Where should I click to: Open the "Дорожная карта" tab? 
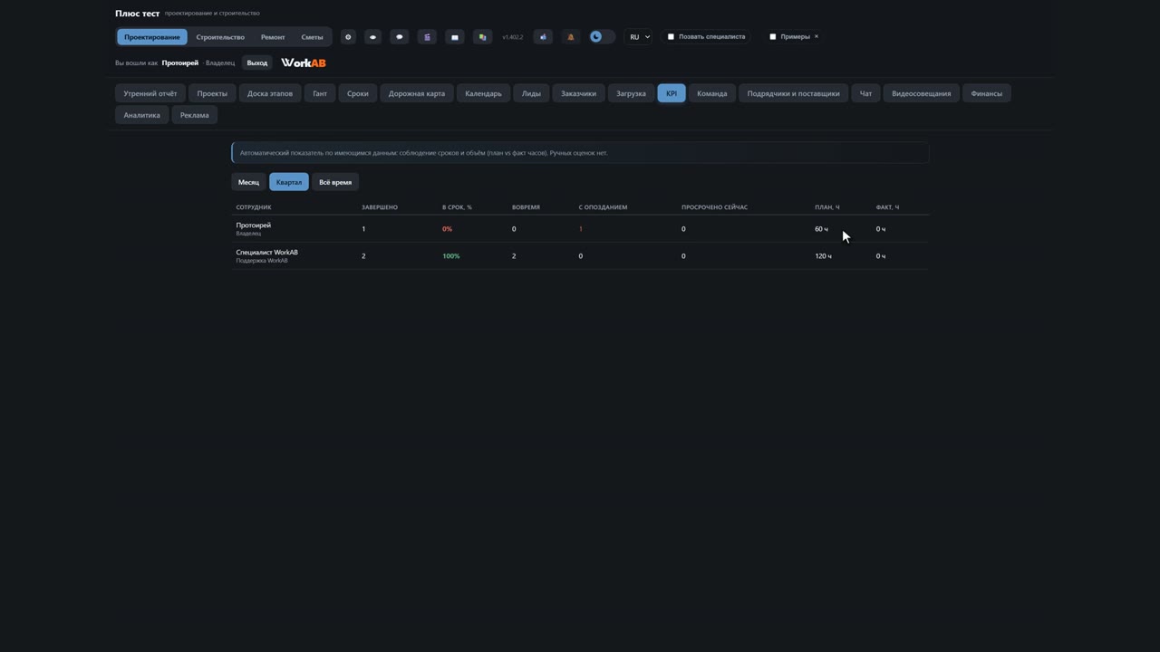click(x=417, y=93)
